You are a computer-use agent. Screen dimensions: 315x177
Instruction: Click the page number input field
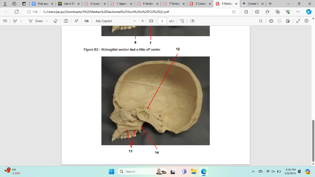(x=162, y=21)
